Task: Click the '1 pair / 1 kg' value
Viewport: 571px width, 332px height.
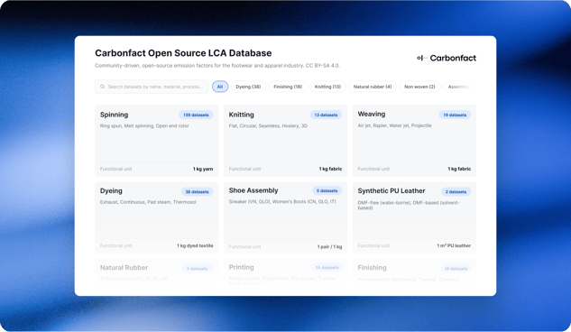Action: 329,247
